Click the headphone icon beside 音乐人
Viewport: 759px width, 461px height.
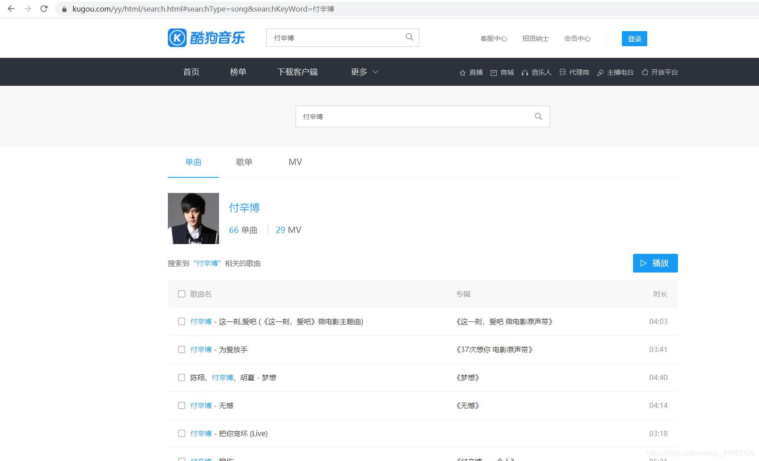click(x=525, y=72)
